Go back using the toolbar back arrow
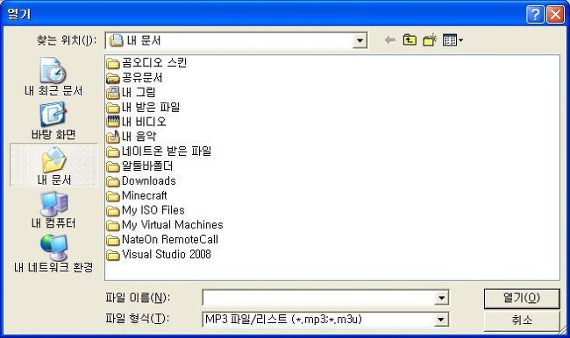Viewport: 570px width, 338px height. [390, 40]
